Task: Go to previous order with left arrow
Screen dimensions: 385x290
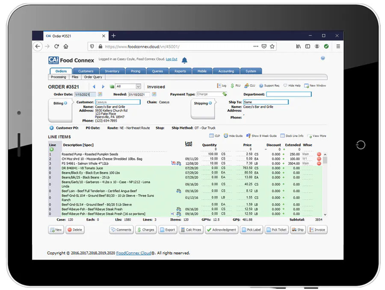Action: point(94,87)
